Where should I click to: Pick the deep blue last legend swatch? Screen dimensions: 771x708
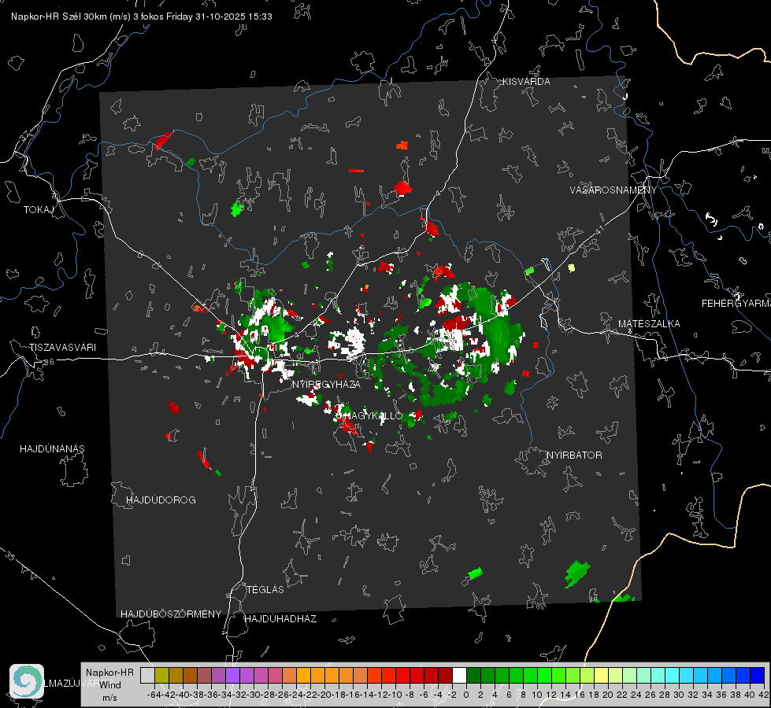pos(758,675)
